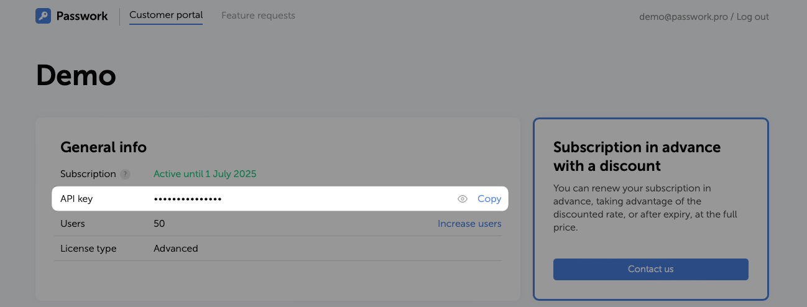Click the Subscription help question mark icon
The width and height of the screenshot is (807, 307).
coord(126,175)
